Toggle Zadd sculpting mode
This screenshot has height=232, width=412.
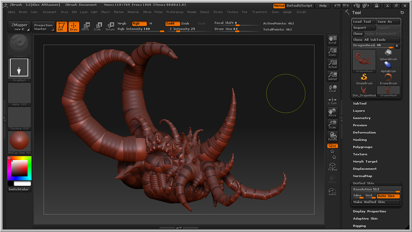click(x=172, y=24)
